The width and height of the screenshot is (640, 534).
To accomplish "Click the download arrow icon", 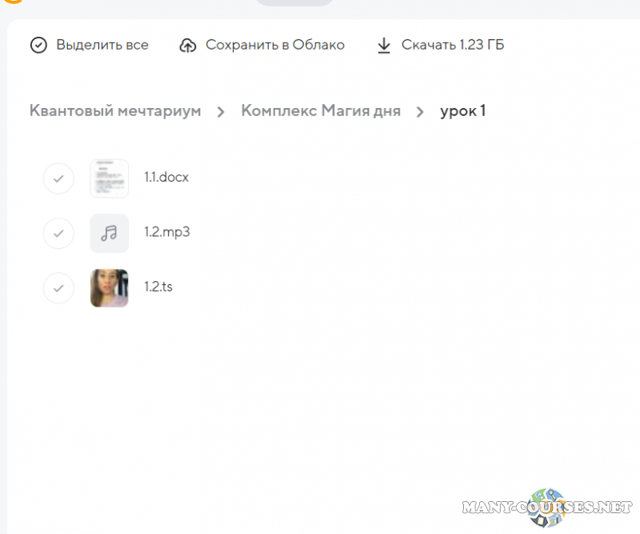I will pos(384,46).
